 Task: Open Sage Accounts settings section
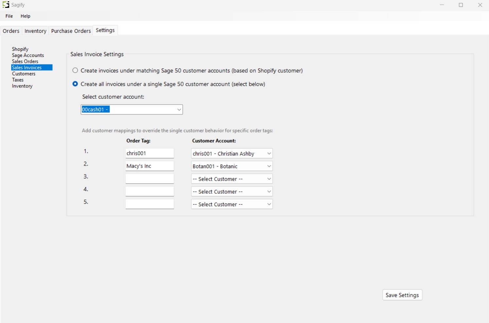pos(28,55)
